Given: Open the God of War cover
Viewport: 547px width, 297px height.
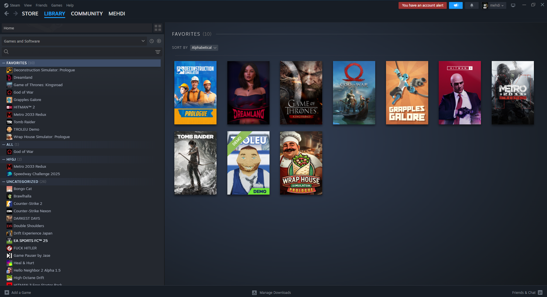Looking at the screenshot, I should pos(354,93).
